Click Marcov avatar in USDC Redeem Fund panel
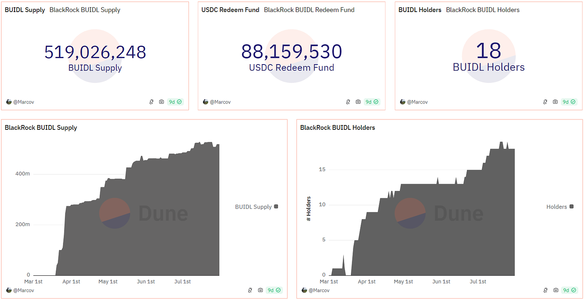Viewport: 584px width, 299px height. [205, 102]
